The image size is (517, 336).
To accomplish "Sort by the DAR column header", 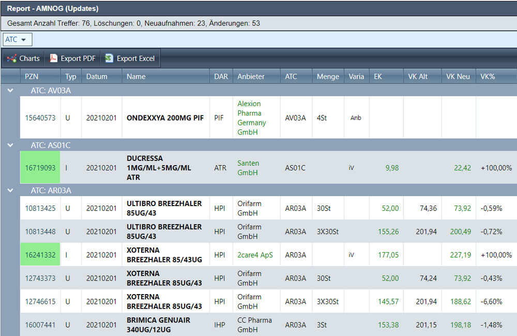I will pyautogui.click(x=221, y=77).
